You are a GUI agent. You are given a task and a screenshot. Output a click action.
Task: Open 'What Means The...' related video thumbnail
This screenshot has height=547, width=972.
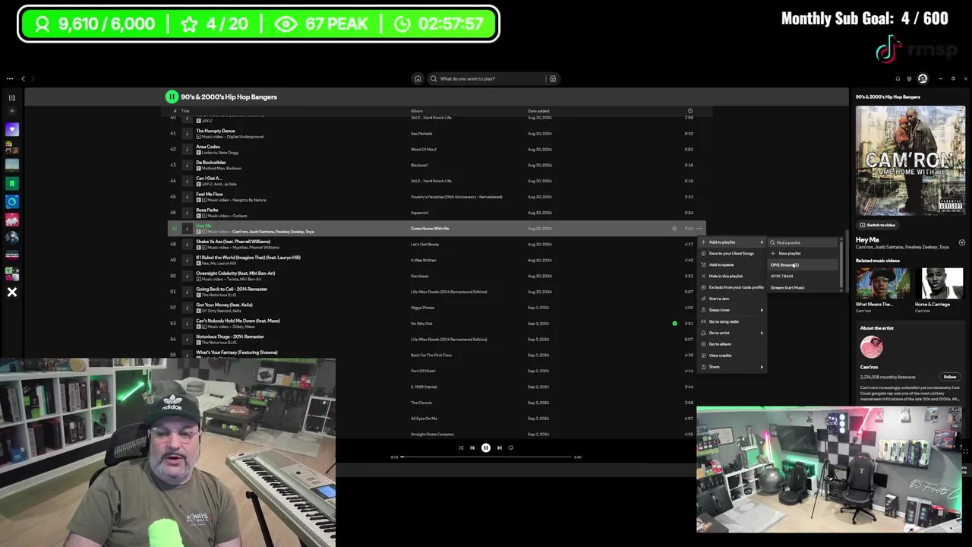click(882, 283)
